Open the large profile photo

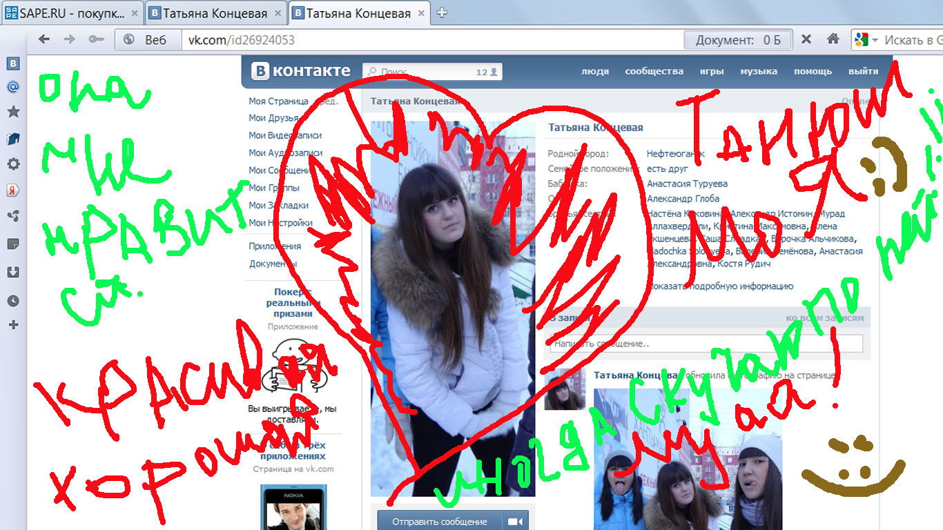tap(453, 308)
